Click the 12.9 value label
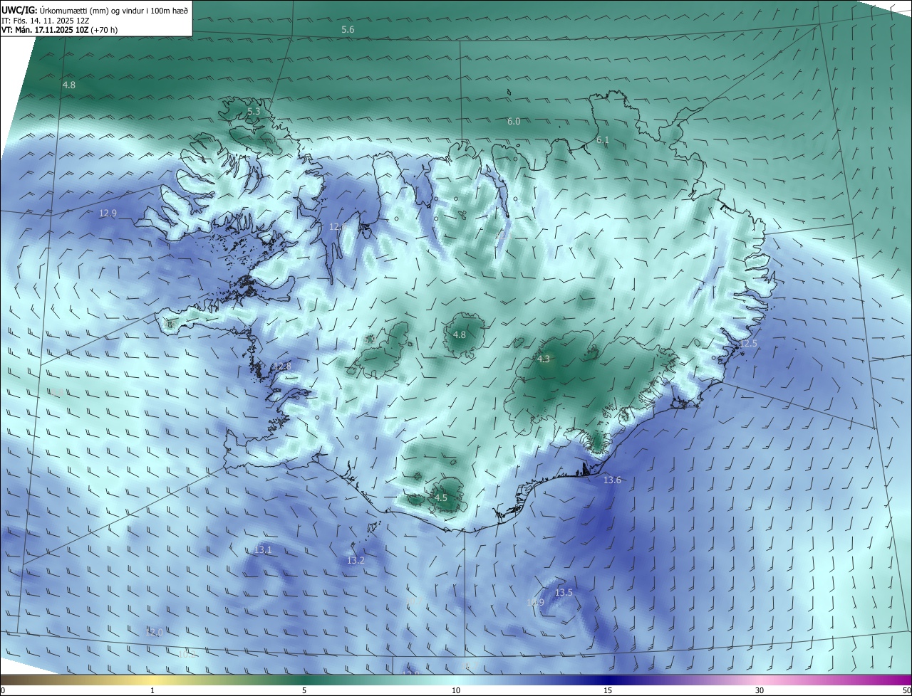This screenshot has width=912, height=696. (x=108, y=213)
